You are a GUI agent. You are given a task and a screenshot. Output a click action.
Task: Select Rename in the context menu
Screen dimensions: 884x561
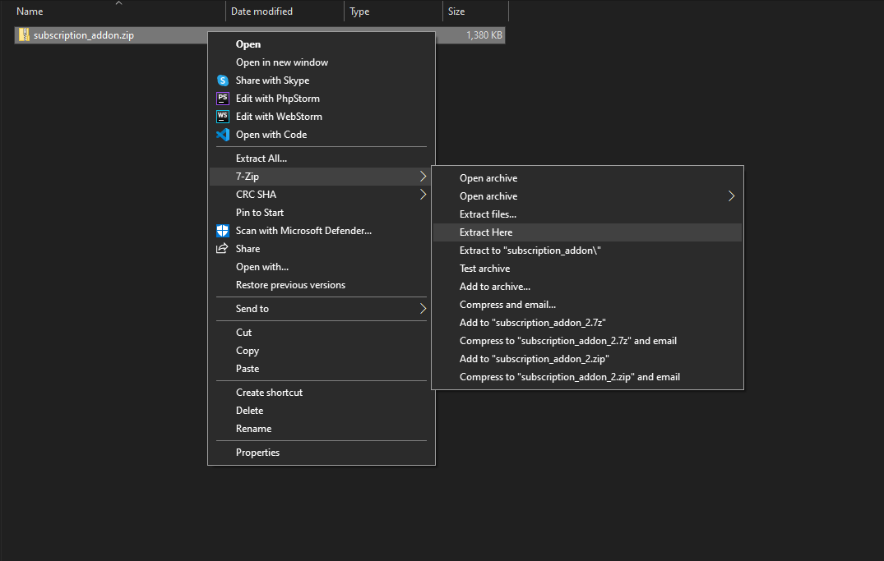[253, 429]
